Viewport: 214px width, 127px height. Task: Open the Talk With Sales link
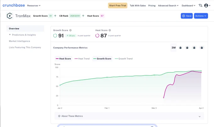coord(138,6)
